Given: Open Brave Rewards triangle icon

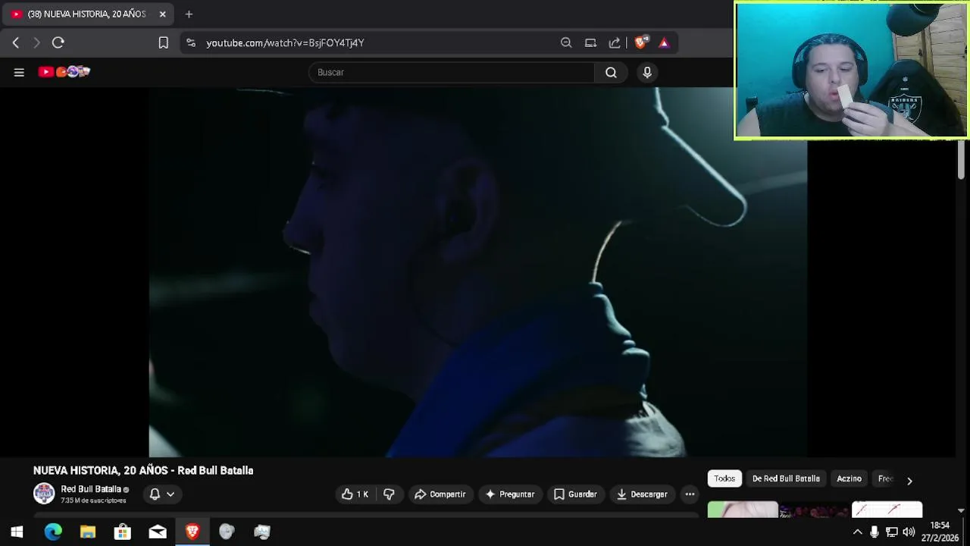Looking at the screenshot, I should (664, 43).
